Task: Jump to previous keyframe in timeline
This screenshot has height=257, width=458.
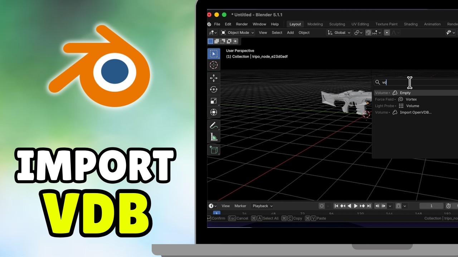Action: [343, 206]
